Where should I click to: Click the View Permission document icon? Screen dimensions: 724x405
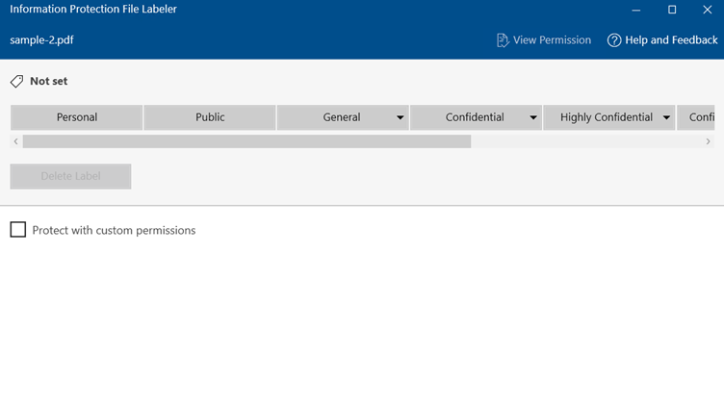click(x=502, y=40)
